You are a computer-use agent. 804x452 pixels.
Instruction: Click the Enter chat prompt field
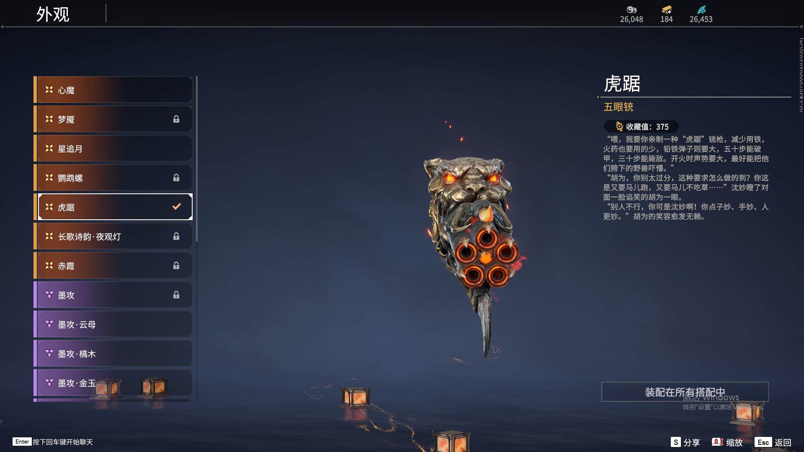coord(53,442)
